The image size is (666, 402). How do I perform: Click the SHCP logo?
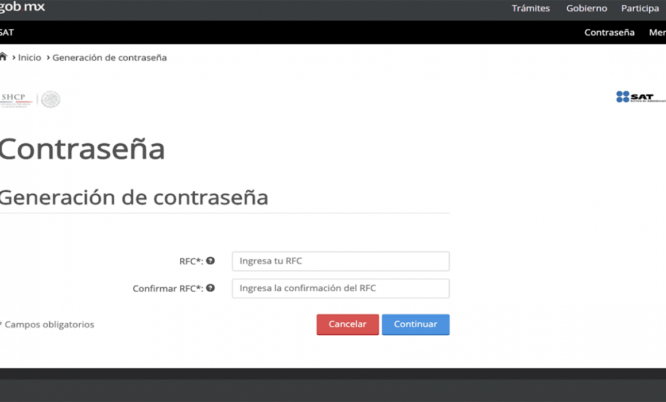click(x=16, y=99)
